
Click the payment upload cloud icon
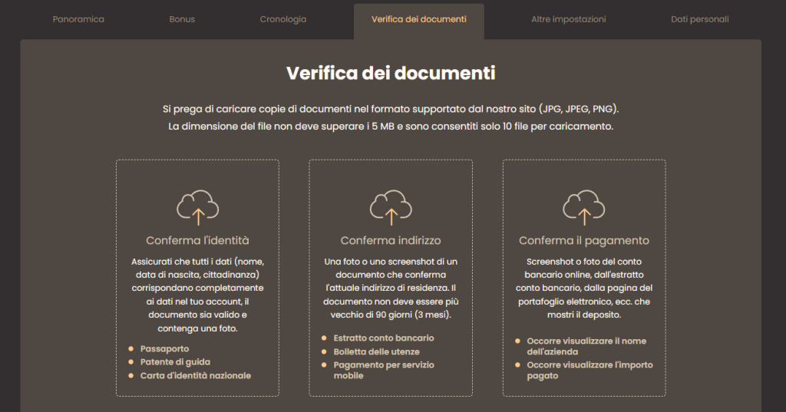[x=584, y=206]
